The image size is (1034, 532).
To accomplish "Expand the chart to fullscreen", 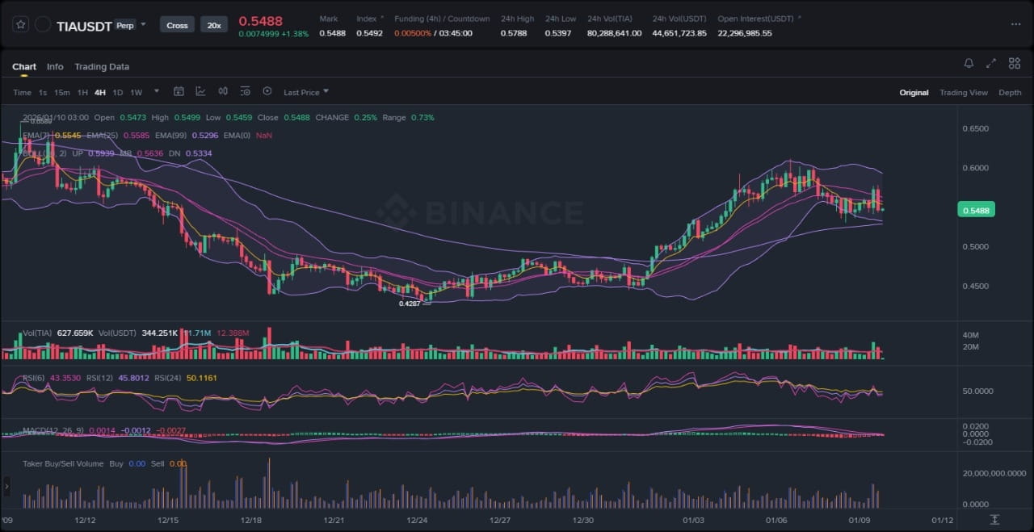I will (x=991, y=63).
